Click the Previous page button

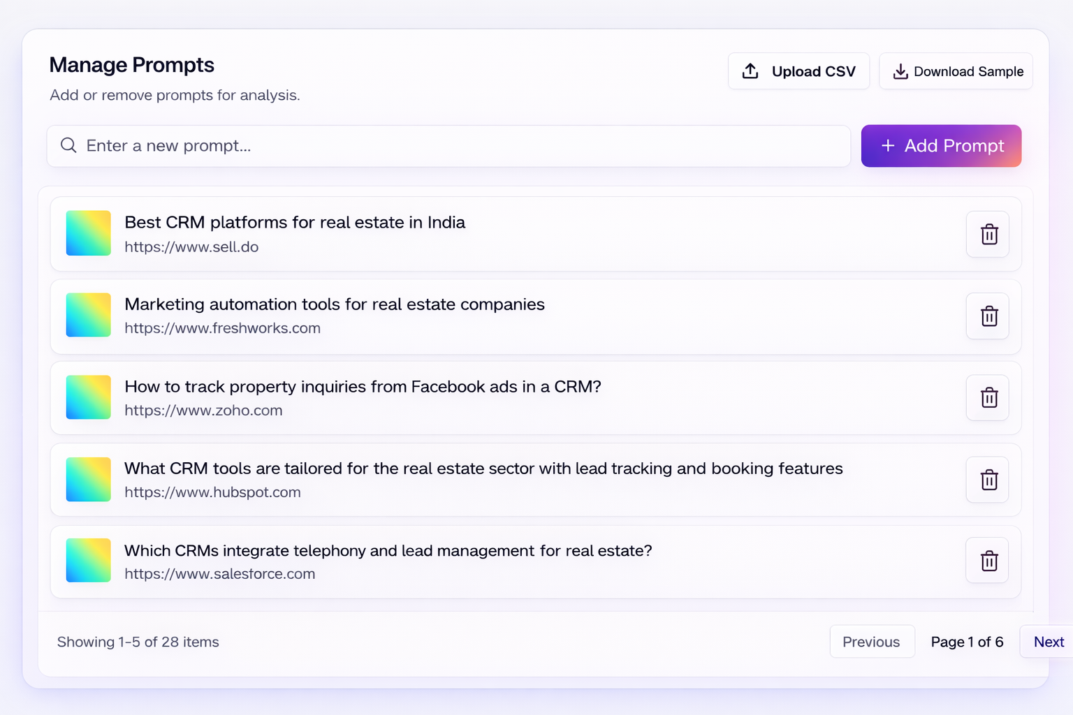click(871, 642)
